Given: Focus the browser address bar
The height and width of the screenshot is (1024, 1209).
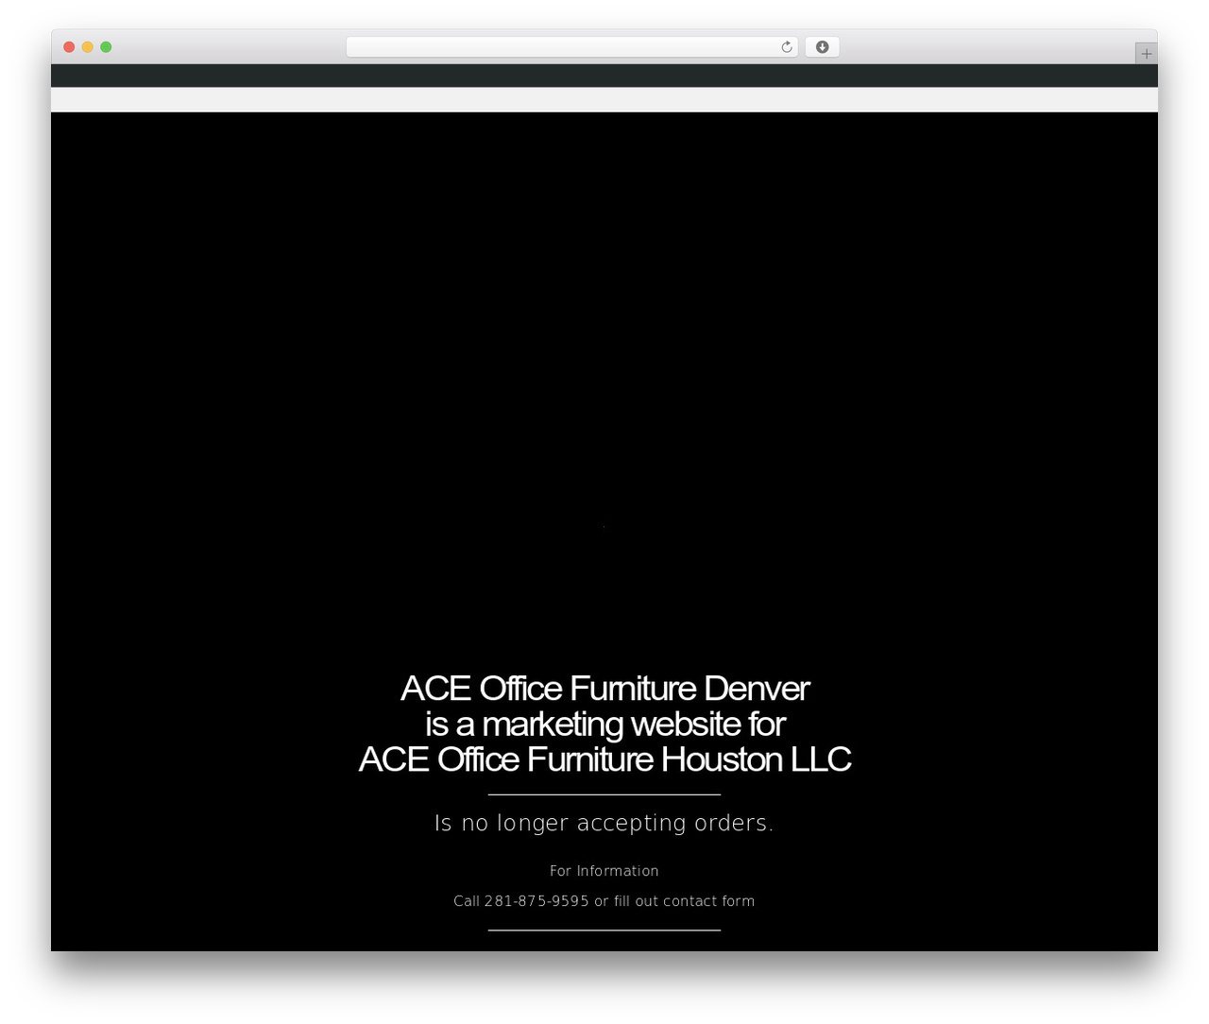Looking at the screenshot, I should pyautogui.click(x=572, y=47).
